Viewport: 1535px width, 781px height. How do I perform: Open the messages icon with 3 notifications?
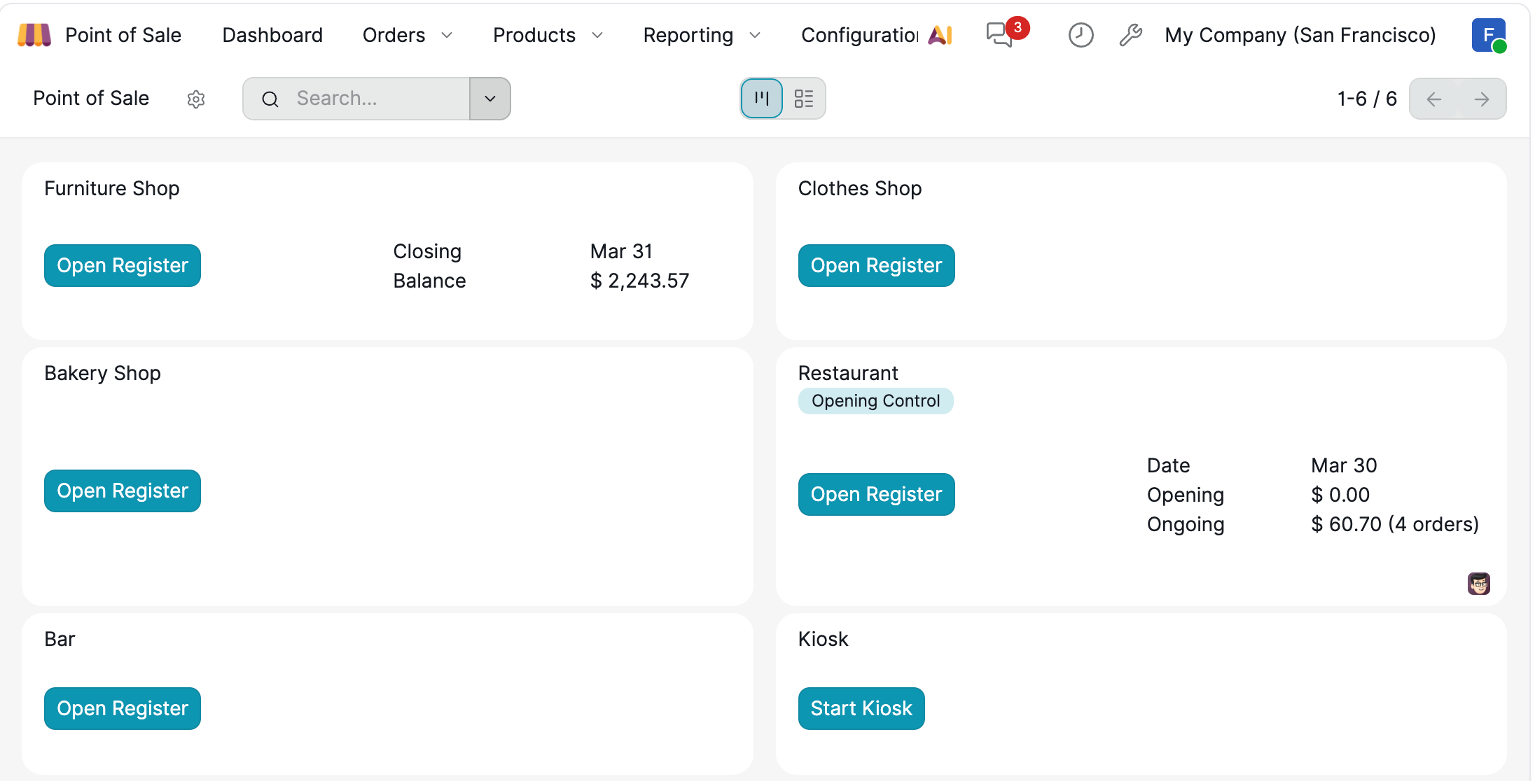(x=1001, y=34)
